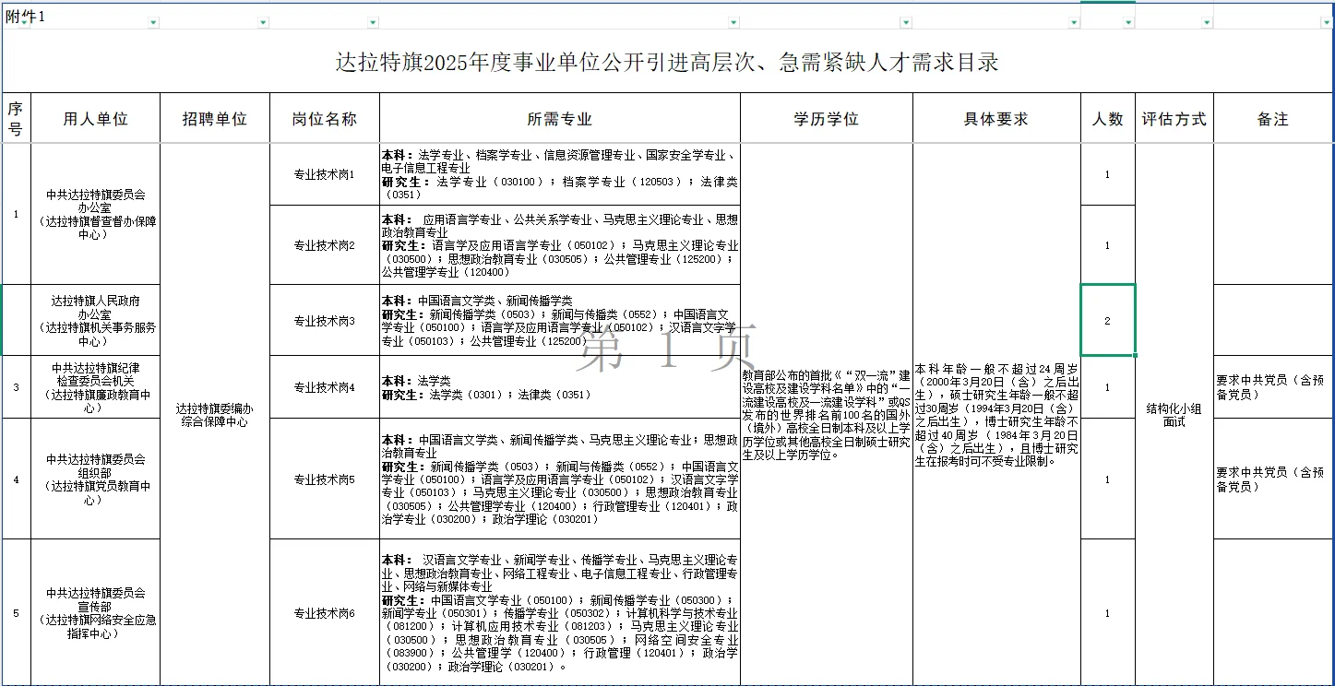Select the 达拉特旗委编办综合保障中心 cell
Image resolution: width=1335 pixels, height=686 pixels.
pos(215,413)
